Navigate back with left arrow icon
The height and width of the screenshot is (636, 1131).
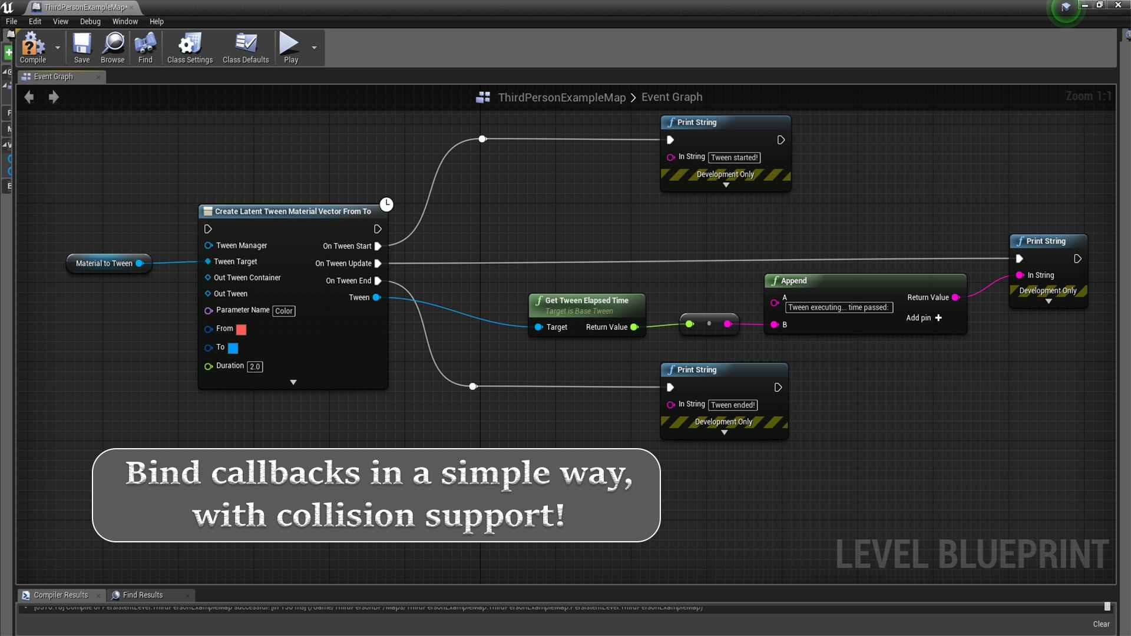29,97
